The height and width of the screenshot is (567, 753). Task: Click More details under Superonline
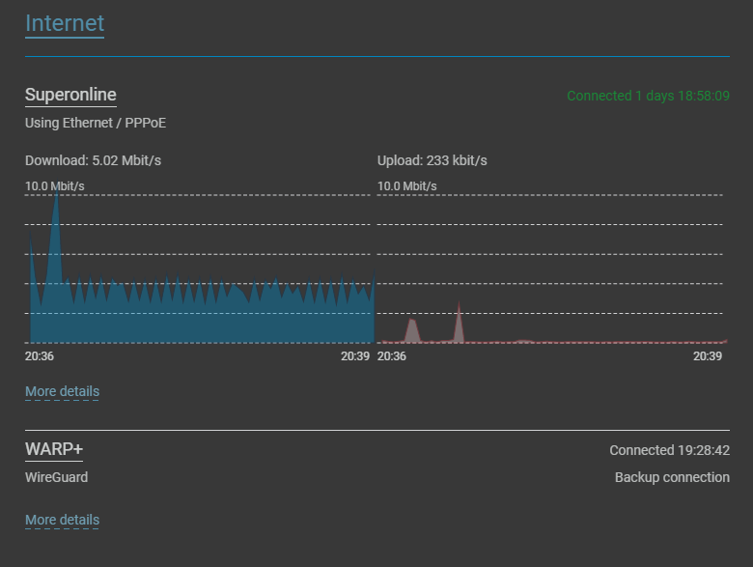pyautogui.click(x=62, y=391)
